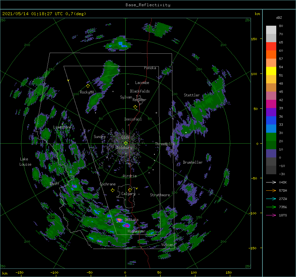296x277 pixels.
Task: Click the HighRiver label
Action: pyautogui.click(x=136, y=231)
